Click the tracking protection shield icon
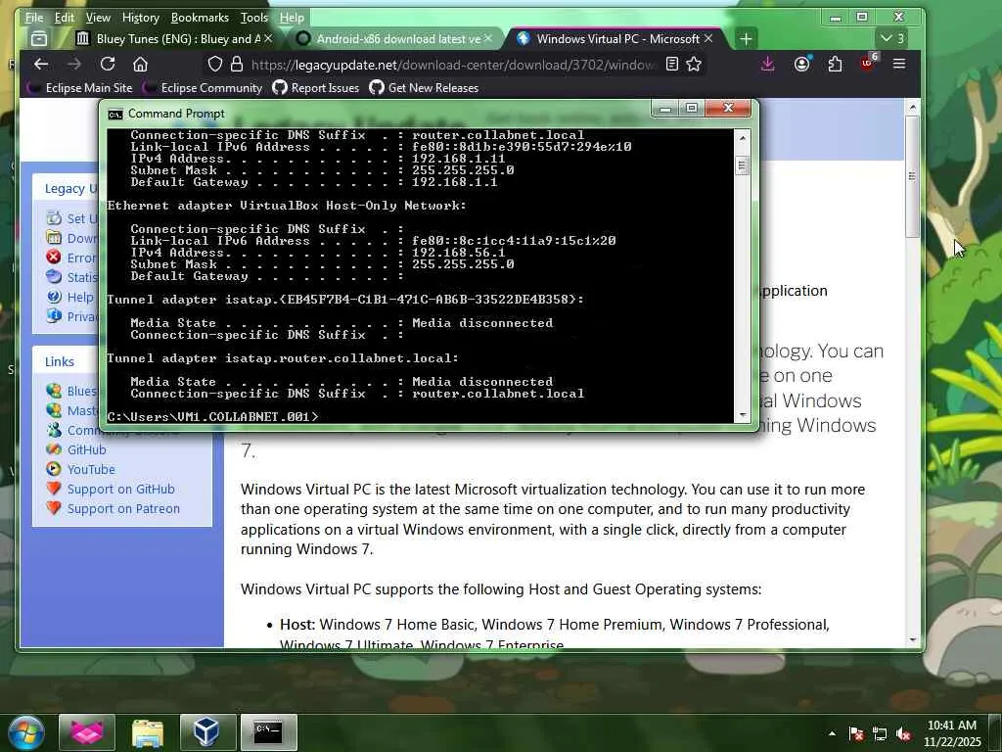 tap(215, 64)
